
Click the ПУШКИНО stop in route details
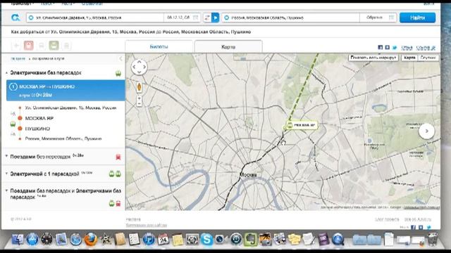click(x=37, y=129)
